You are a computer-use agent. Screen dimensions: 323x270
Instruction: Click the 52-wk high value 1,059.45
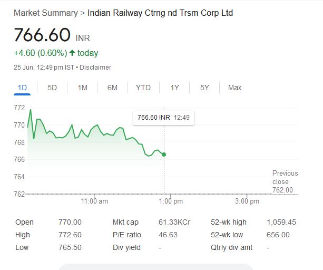(x=281, y=222)
